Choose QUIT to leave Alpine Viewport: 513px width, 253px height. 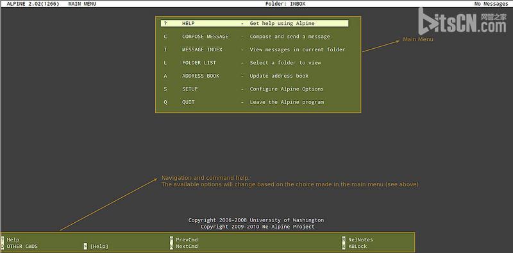click(188, 102)
